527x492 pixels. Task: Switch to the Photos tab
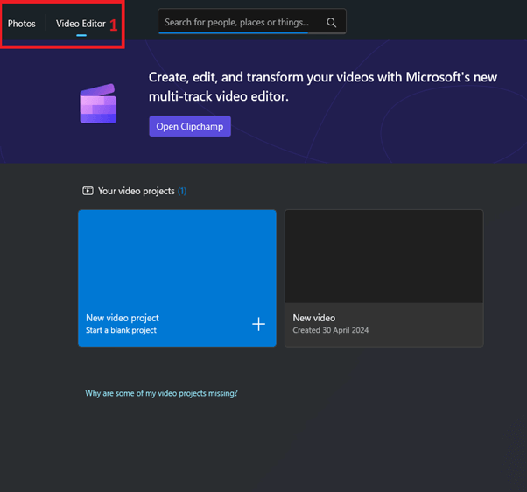(x=22, y=24)
